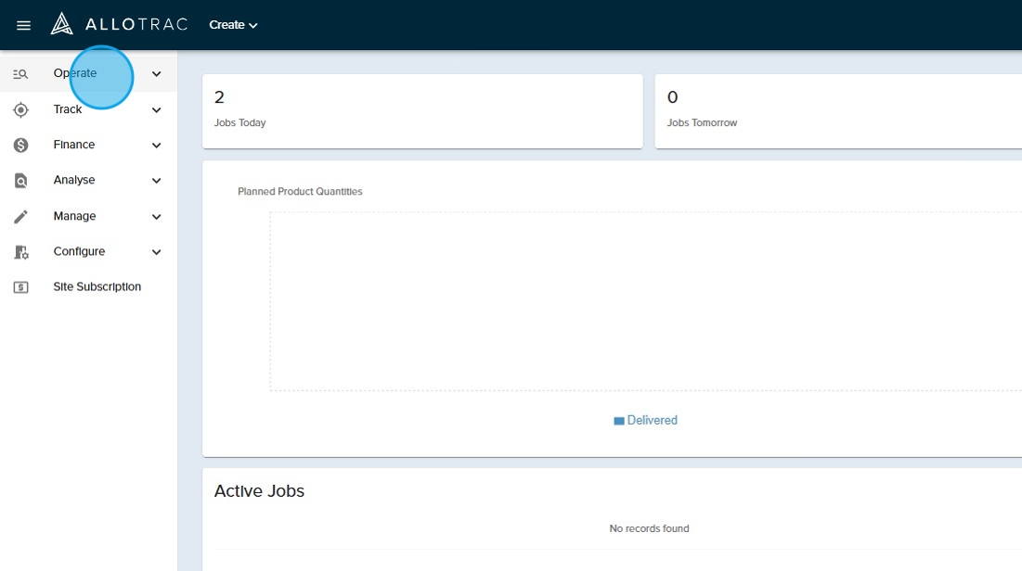Toggle the Delivered legend series
The image size is (1022, 571).
point(646,420)
